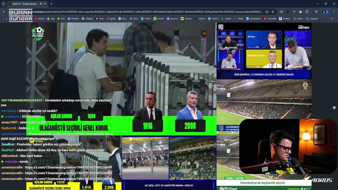Open the tab search dropdown arrow
This screenshot has height=190, width=338.
(3, 4)
